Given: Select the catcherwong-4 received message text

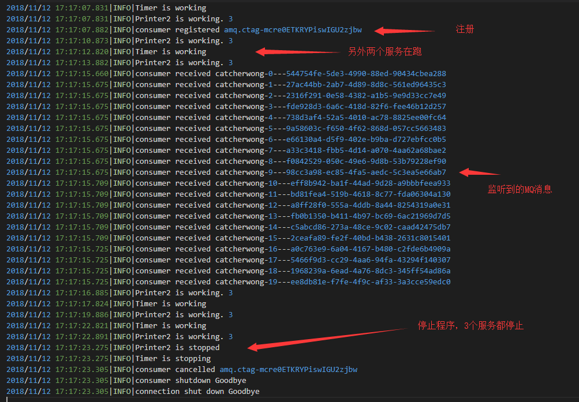Looking at the screenshot, I should [290, 118].
